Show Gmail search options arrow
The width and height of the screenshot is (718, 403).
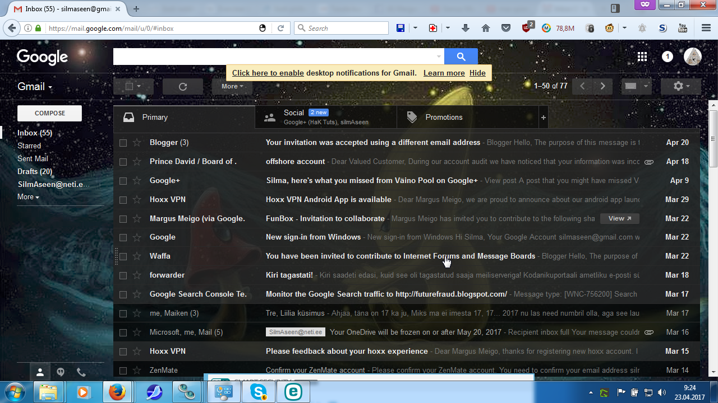(x=439, y=57)
